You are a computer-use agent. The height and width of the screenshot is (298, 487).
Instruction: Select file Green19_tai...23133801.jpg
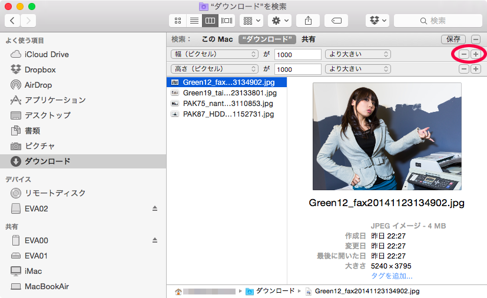click(227, 93)
